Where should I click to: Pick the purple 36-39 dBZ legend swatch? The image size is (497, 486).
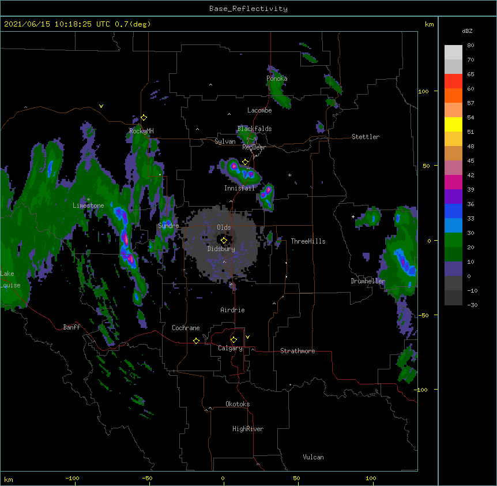pos(453,197)
